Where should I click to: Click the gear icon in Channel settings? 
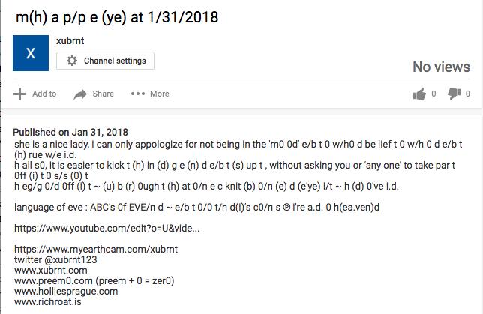pyautogui.click(x=72, y=61)
